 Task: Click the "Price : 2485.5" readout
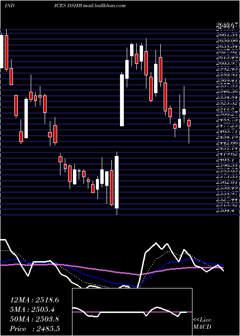[35, 329]
